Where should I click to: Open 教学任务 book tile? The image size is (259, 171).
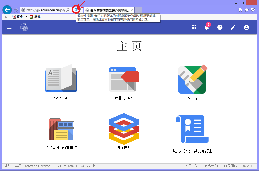point(61,78)
